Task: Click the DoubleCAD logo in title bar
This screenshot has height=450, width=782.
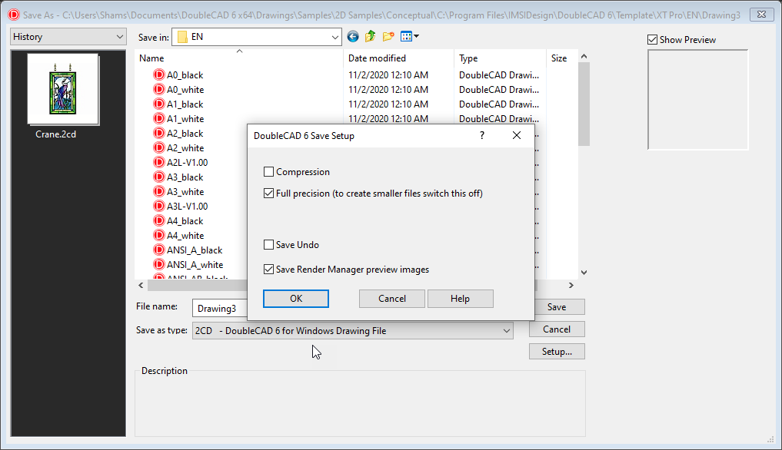Action: click(14, 15)
